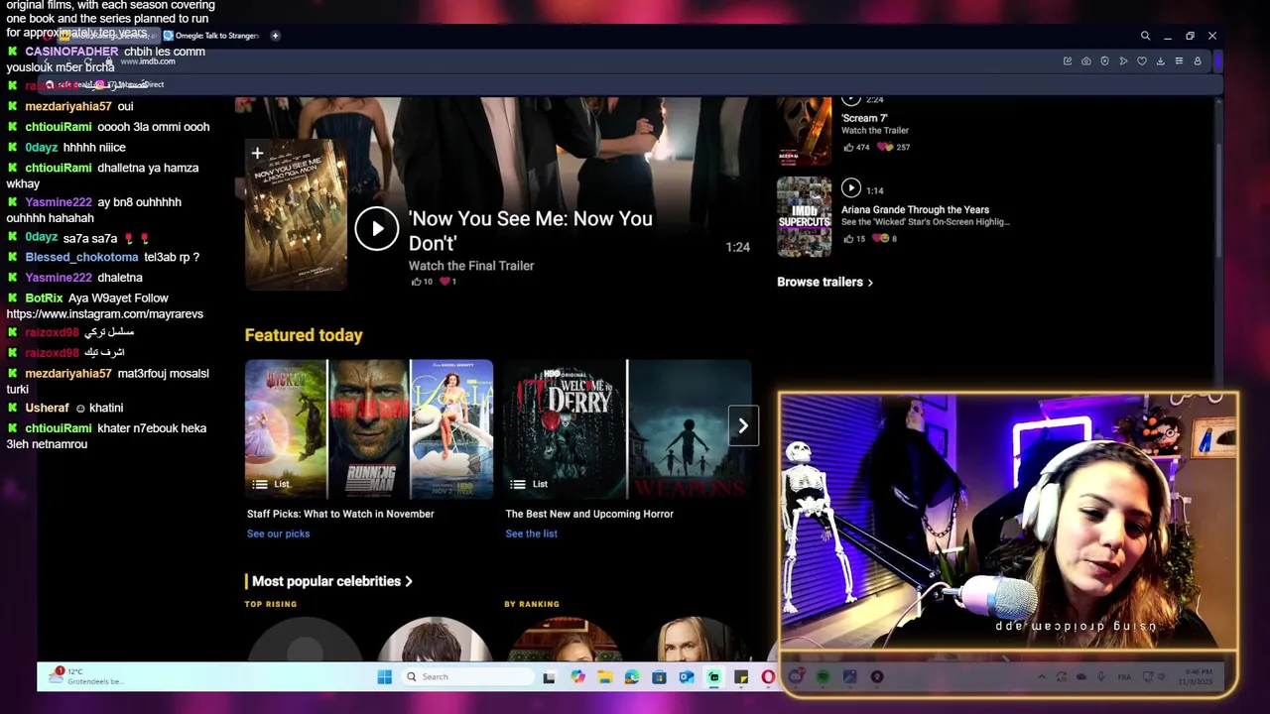
Task: Play the 'Scream 7' trailer
Action: 850,99
